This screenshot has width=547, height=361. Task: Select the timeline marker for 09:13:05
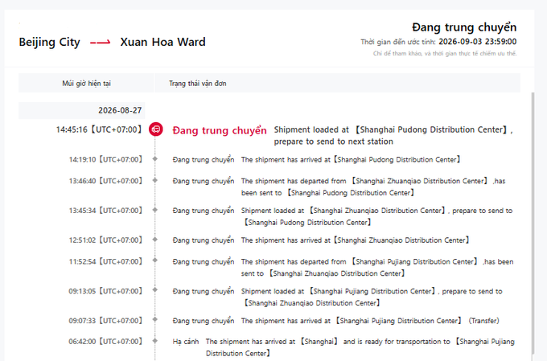(155, 290)
